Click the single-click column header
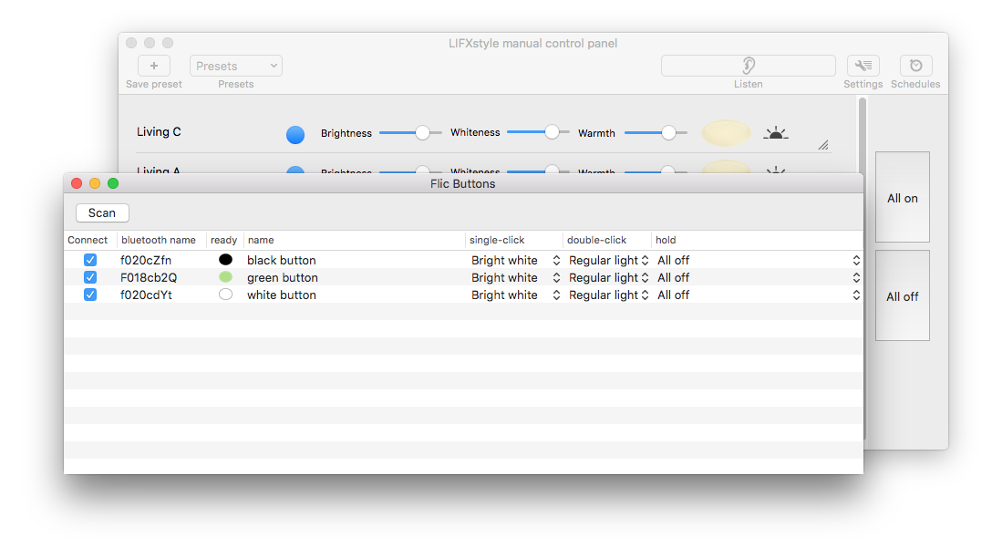 pyautogui.click(x=513, y=240)
